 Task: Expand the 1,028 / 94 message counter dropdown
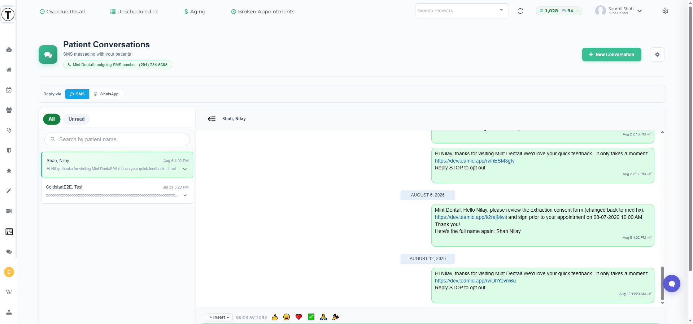(x=559, y=11)
